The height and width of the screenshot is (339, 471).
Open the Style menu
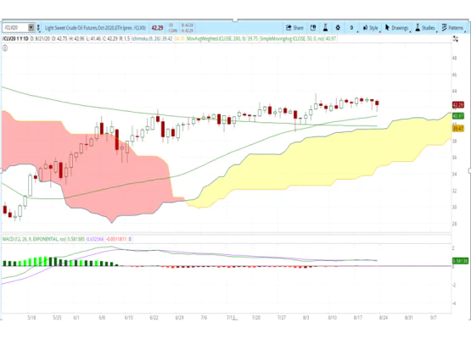point(371,28)
